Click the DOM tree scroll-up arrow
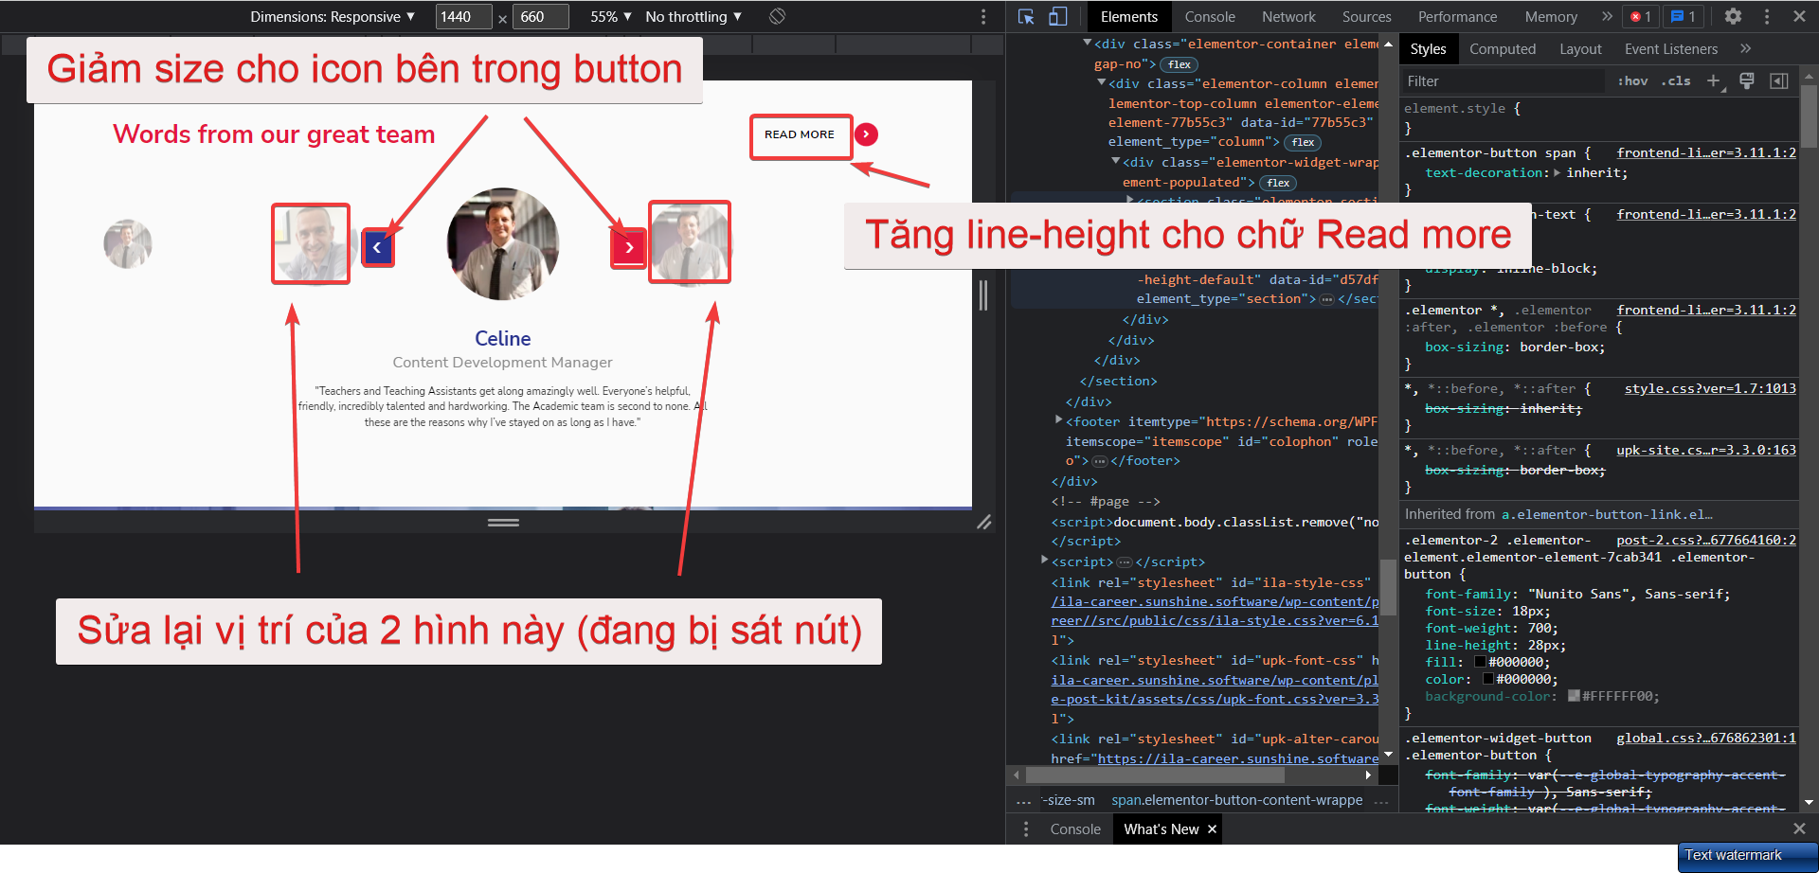 pos(1389,45)
